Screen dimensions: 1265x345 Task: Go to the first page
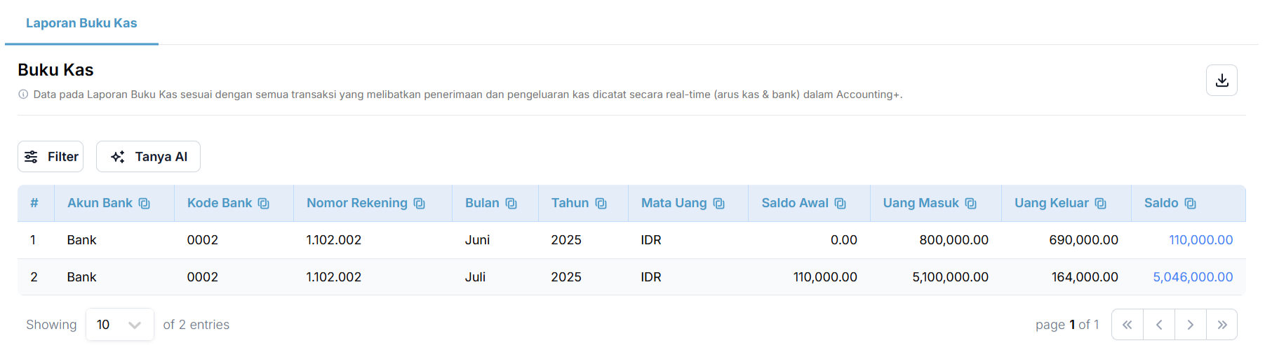[x=1127, y=325]
